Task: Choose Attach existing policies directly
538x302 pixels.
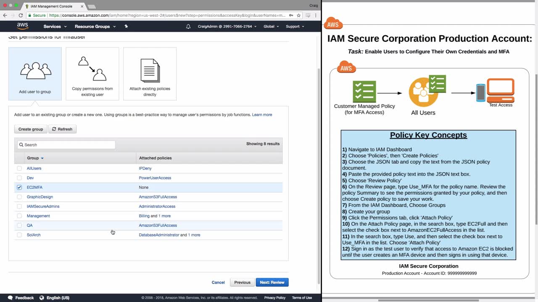Action: point(150,74)
